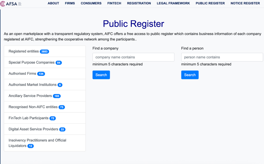The height and width of the screenshot is (164, 264).
Task: Open the NOTICE REGISTER page
Action: pyautogui.click(x=245, y=4)
